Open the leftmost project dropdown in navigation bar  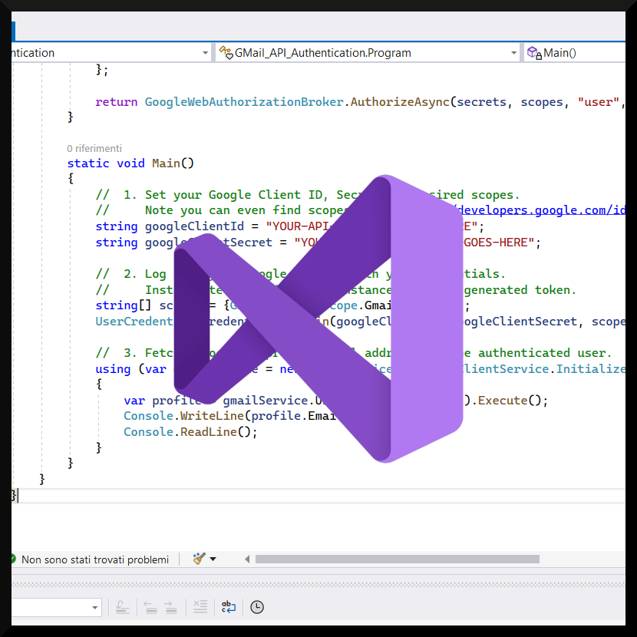click(204, 52)
